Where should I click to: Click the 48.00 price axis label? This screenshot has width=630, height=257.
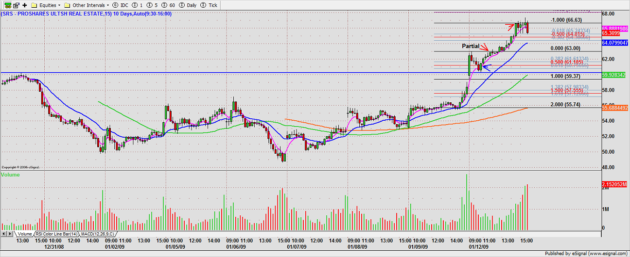[609, 168]
